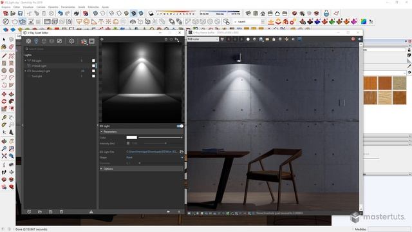412x232 pixels.
Task: Open the Geometry tab in Asset Editor
Action: pyautogui.click(x=44, y=41)
